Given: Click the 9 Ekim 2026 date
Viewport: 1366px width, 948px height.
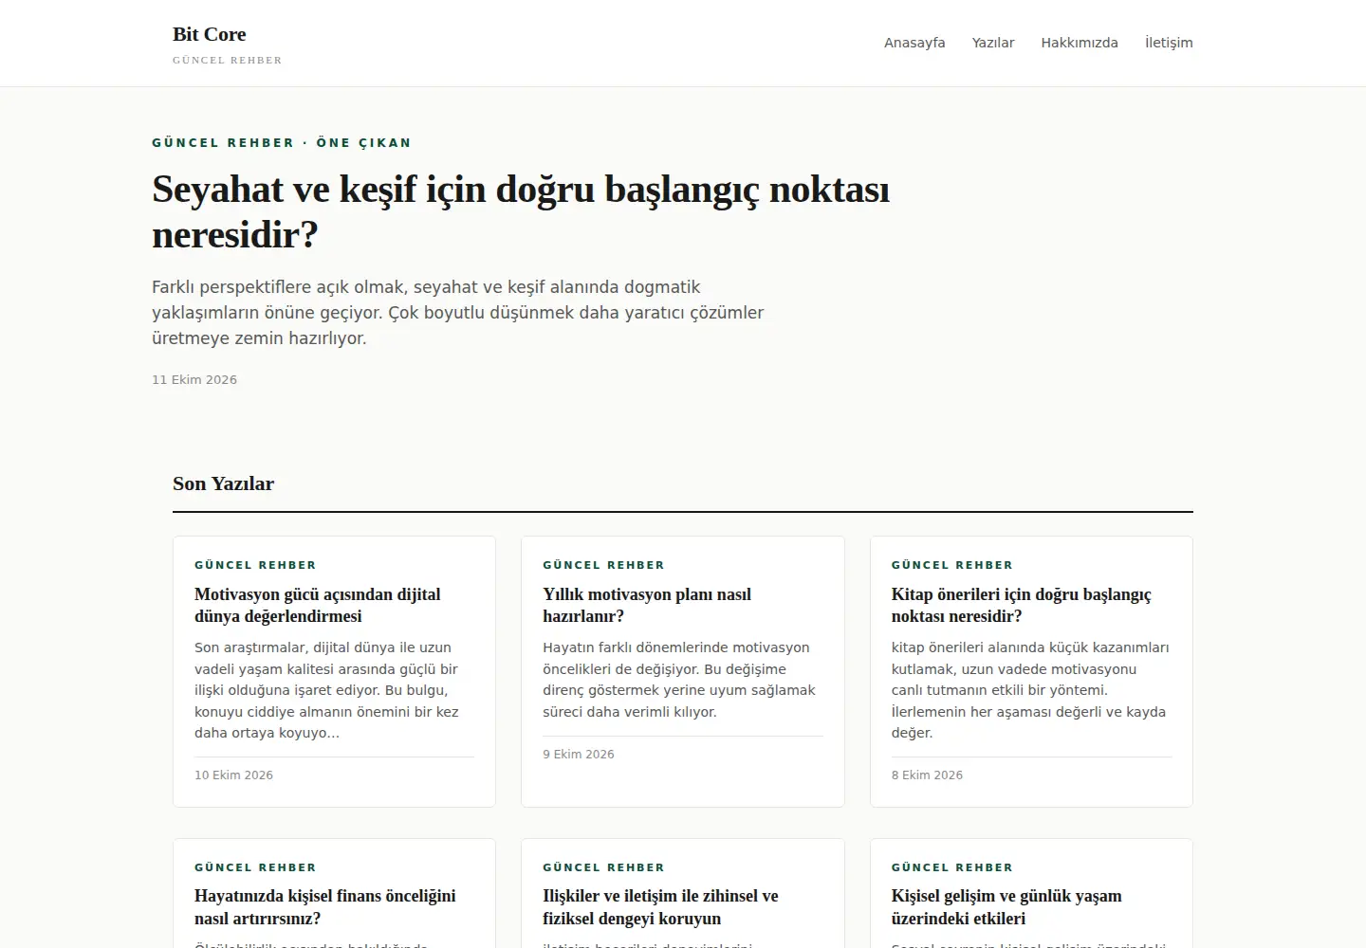Looking at the screenshot, I should coord(579,755).
